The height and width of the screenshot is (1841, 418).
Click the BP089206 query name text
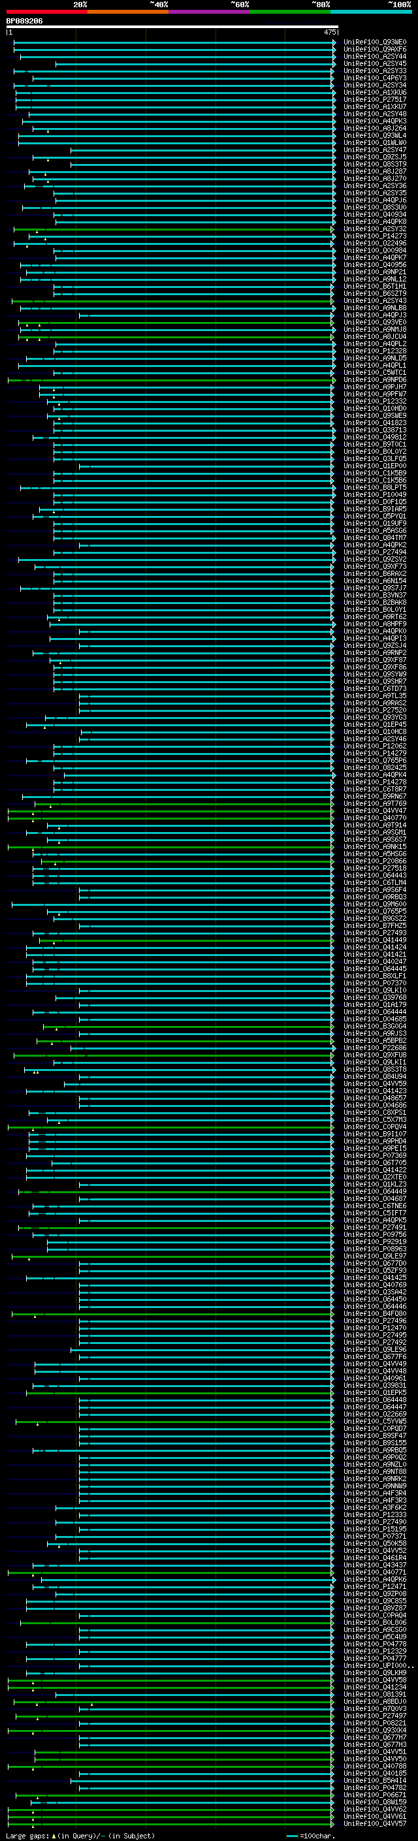(24, 21)
